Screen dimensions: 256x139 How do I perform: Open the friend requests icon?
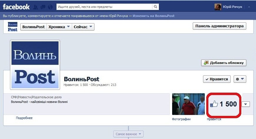coord(36,7)
